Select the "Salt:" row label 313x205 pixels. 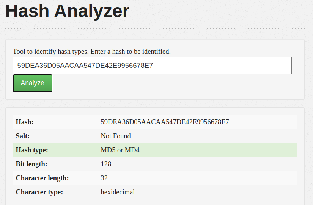(23, 136)
